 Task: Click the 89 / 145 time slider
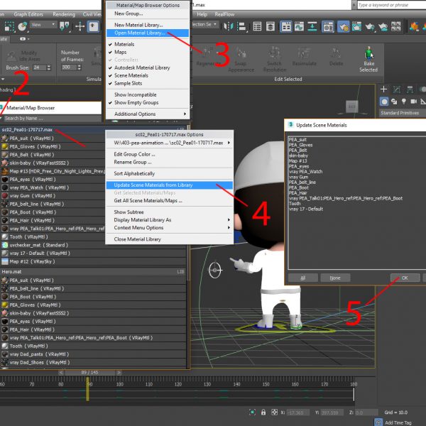tap(88, 371)
